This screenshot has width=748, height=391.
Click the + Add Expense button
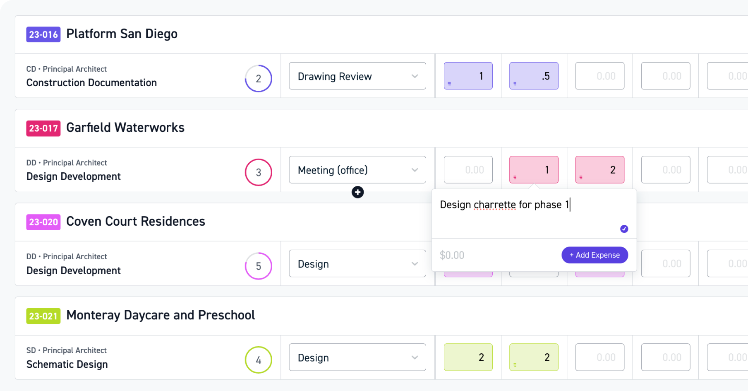click(595, 255)
